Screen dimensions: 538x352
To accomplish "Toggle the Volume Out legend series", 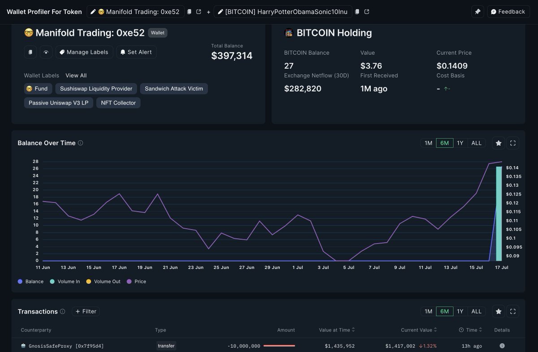I will 103,282.
